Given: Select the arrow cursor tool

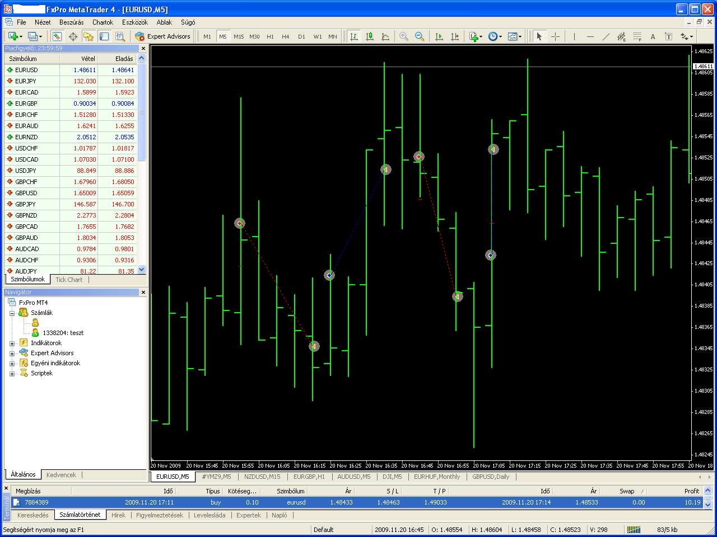Looking at the screenshot, I should pyautogui.click(x=539, y=36).
